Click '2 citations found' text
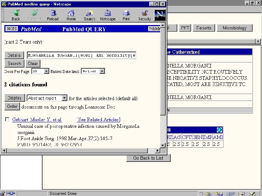The width and height of the screenshot is (262, 196). [26, 85]
